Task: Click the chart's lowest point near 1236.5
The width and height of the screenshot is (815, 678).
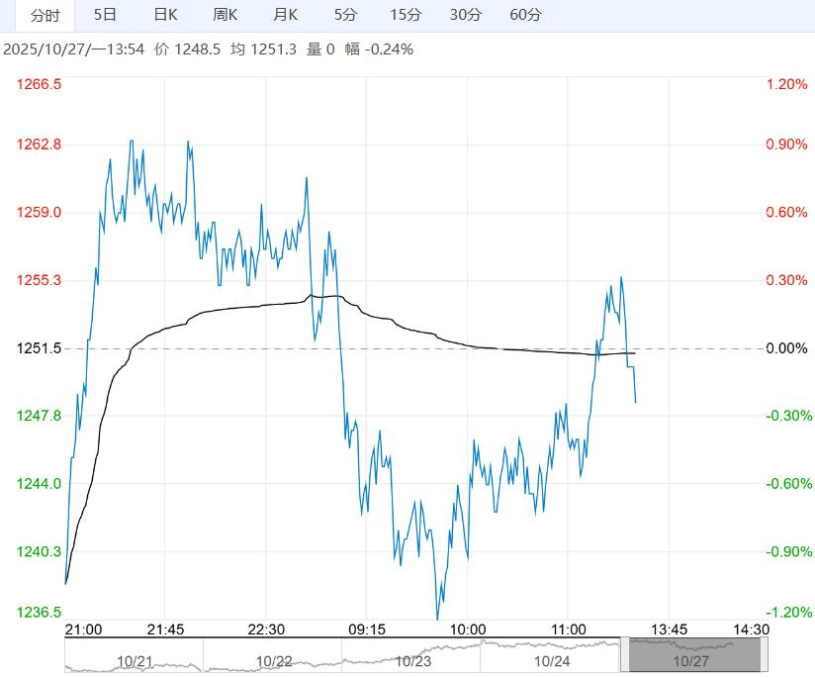Action: (x=437, y=619)
